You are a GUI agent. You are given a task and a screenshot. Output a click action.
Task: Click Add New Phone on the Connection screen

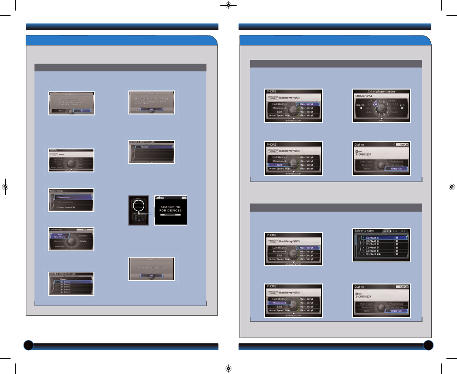coord(60,236)
